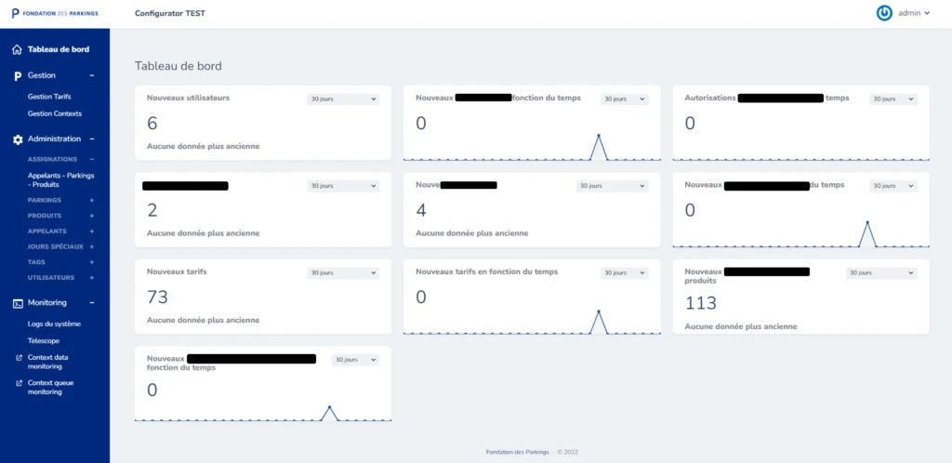Expand the PARKINGS submenu
The height and width of the screenshot is (463, 952).
[x=92, y=200]
